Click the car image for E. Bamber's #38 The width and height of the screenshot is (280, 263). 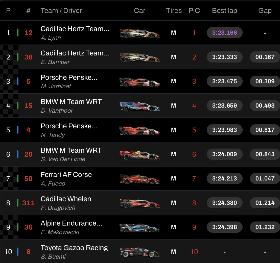139,57
